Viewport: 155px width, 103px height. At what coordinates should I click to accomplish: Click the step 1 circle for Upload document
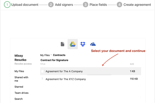tap(7, 5)
